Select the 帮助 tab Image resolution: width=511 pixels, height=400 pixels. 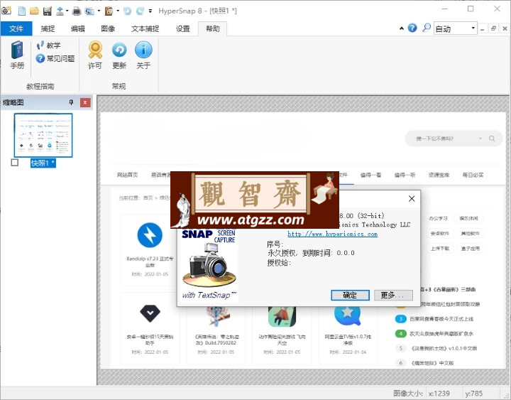pos(212,28)
